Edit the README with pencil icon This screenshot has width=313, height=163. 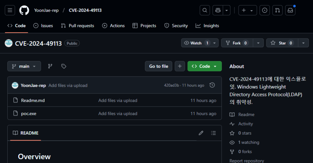click(x=201, y=133)
